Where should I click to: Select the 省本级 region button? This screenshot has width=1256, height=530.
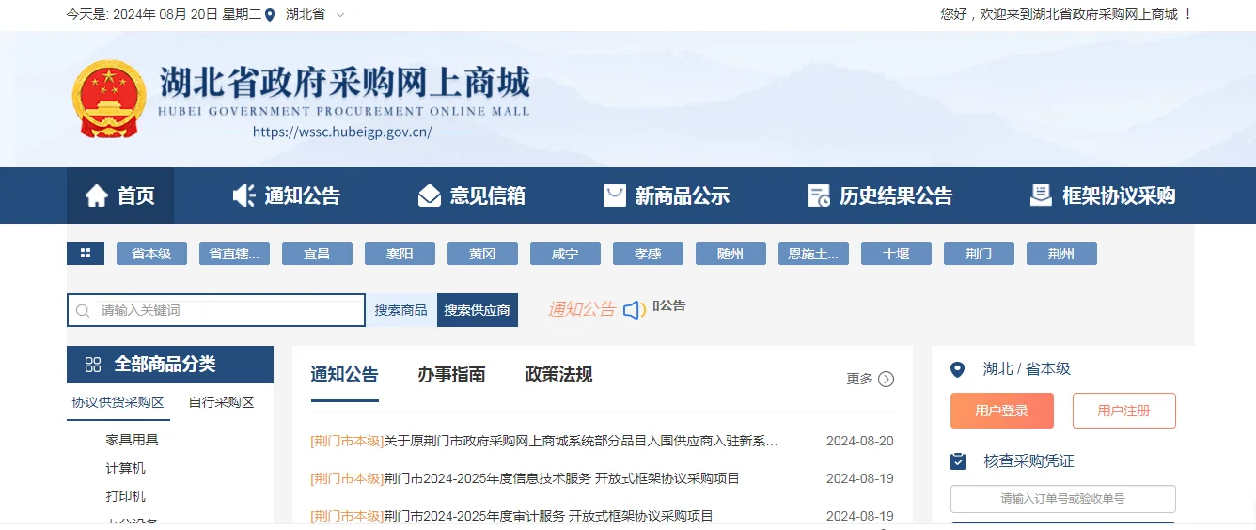151,254
